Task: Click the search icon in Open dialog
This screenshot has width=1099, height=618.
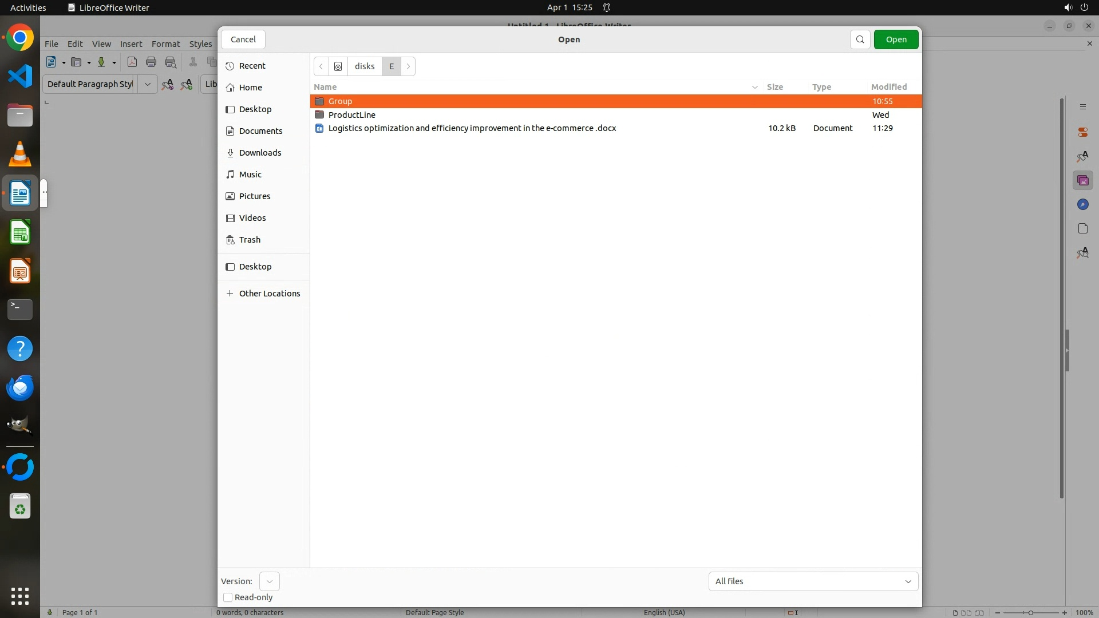Action: point(860,39)
